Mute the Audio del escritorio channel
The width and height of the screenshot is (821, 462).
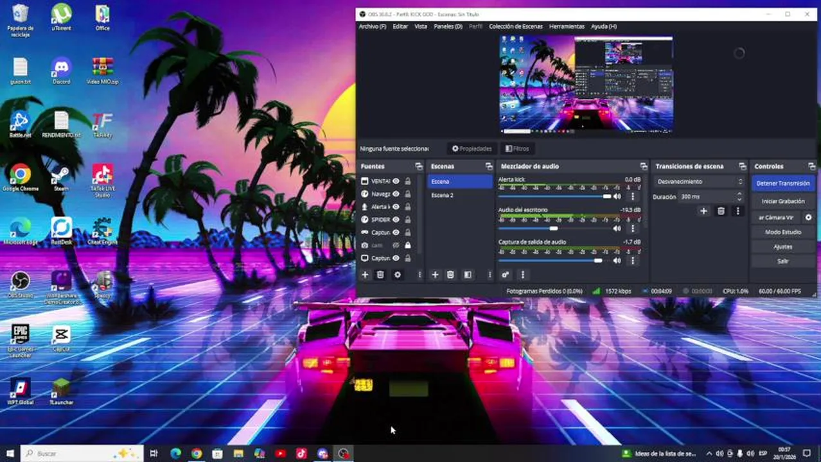tap(617, 228)
